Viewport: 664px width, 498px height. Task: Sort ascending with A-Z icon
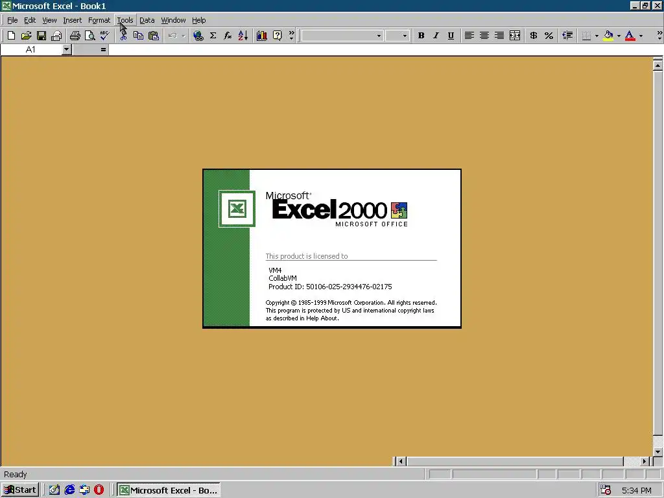tap(243, 36)
